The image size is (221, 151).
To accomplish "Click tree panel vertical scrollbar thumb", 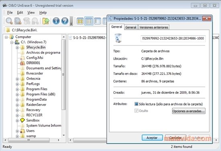I will [x=63, y=74].
